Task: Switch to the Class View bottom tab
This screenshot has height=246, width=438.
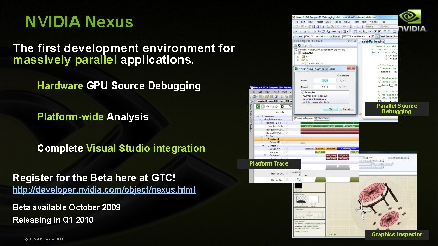Action: tap(322, 118)
